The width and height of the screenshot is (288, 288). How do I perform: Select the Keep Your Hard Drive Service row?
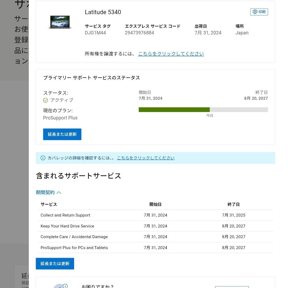(x=155, y=226)
